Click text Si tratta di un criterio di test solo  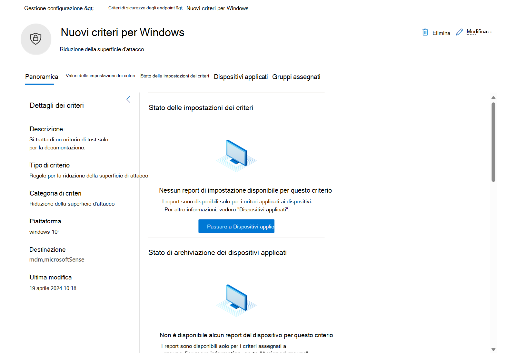pos(69,140)
